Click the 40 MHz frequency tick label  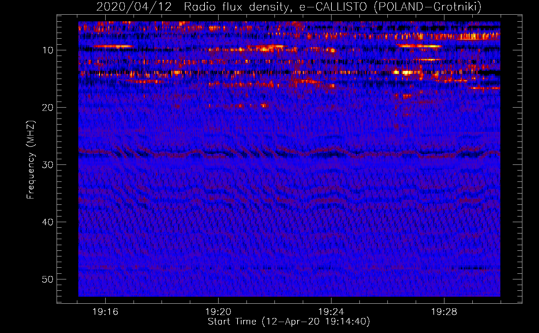coord(48,222)
